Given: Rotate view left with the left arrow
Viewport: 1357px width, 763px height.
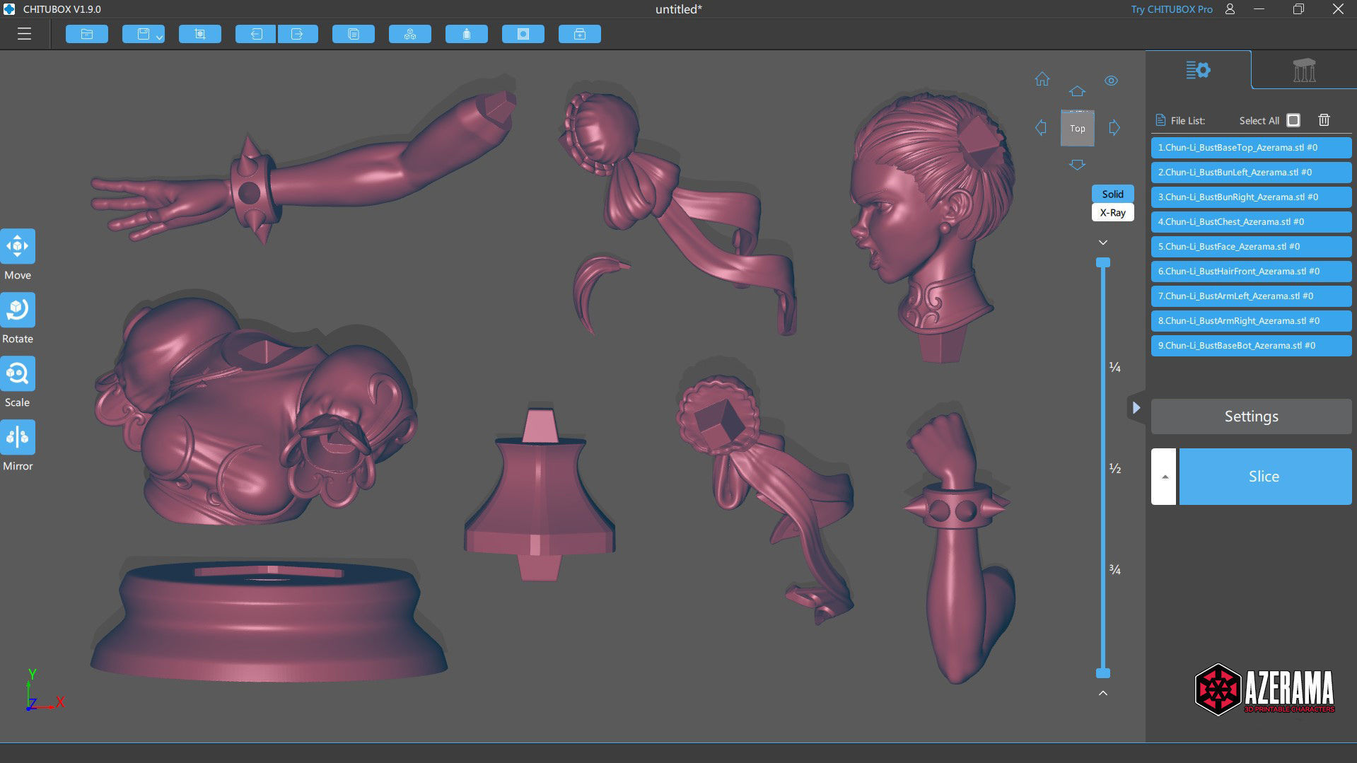Looking at the screenshot, I should click(1041, 128).
